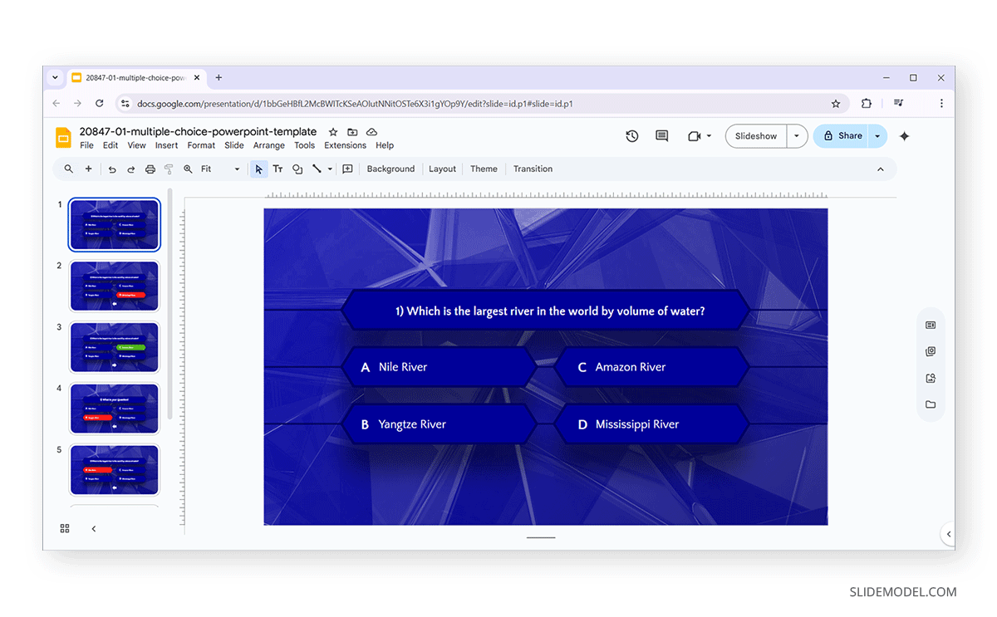Open the comments panel icon
Viewport: 997px width, 617px height.
(x=661, y=136)
